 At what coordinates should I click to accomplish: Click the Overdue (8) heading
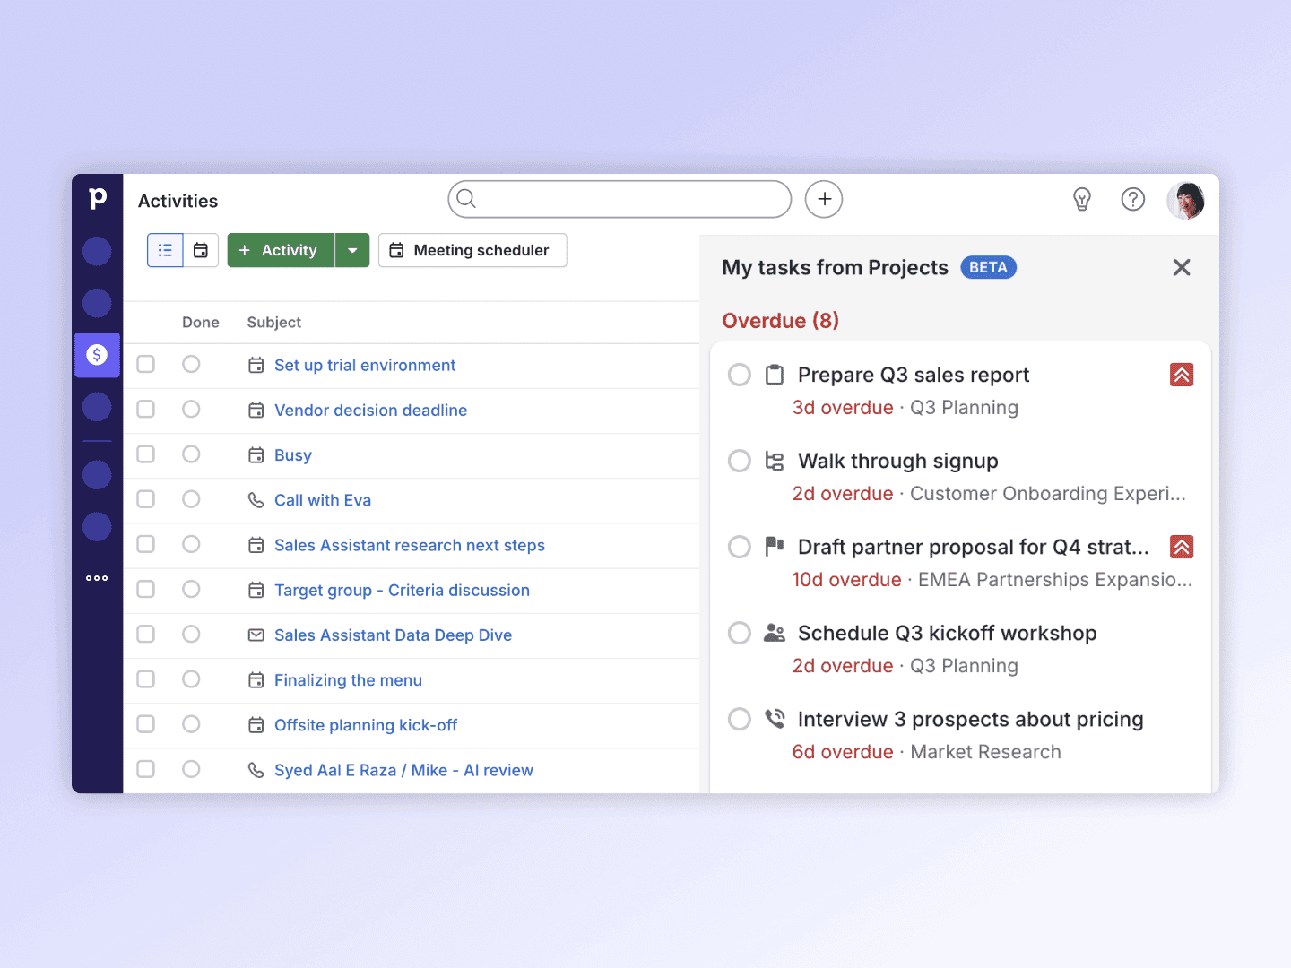point(781,321)
